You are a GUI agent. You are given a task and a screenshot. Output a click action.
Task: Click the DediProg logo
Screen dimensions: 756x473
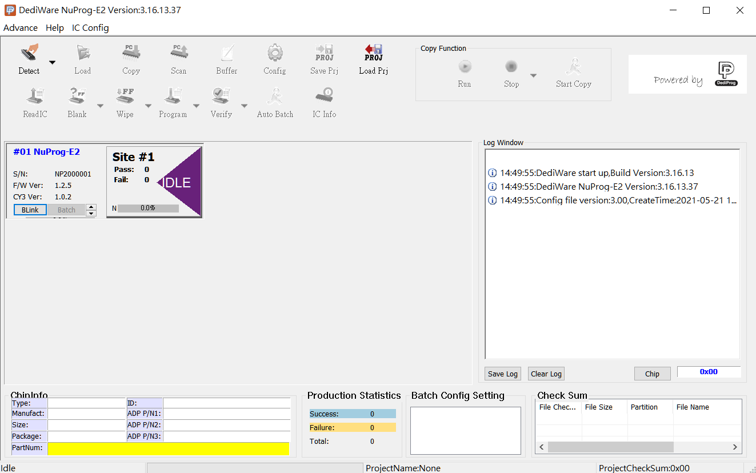click(x=726, y=74)
